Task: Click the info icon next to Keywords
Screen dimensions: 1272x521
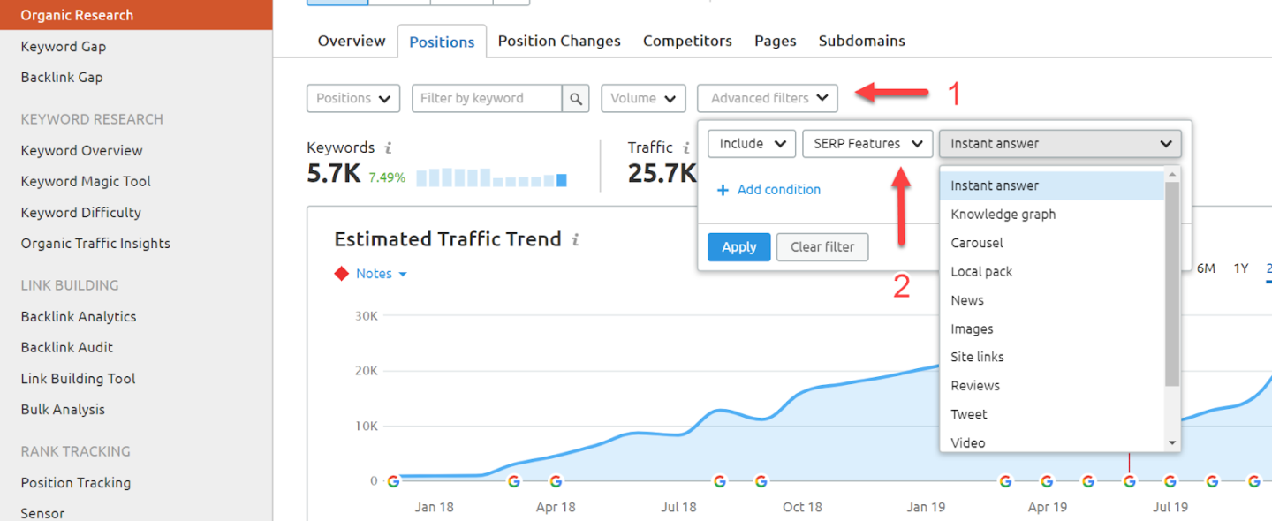Action: (389, 148)
